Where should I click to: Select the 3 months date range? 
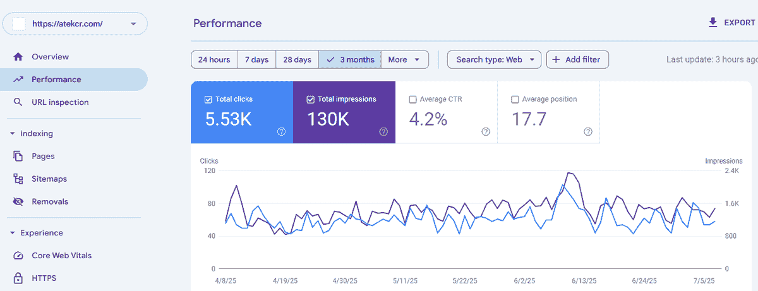[350, 60]
